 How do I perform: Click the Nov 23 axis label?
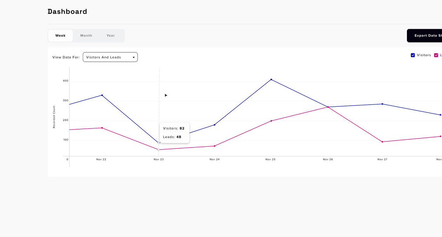click(159, 159)
